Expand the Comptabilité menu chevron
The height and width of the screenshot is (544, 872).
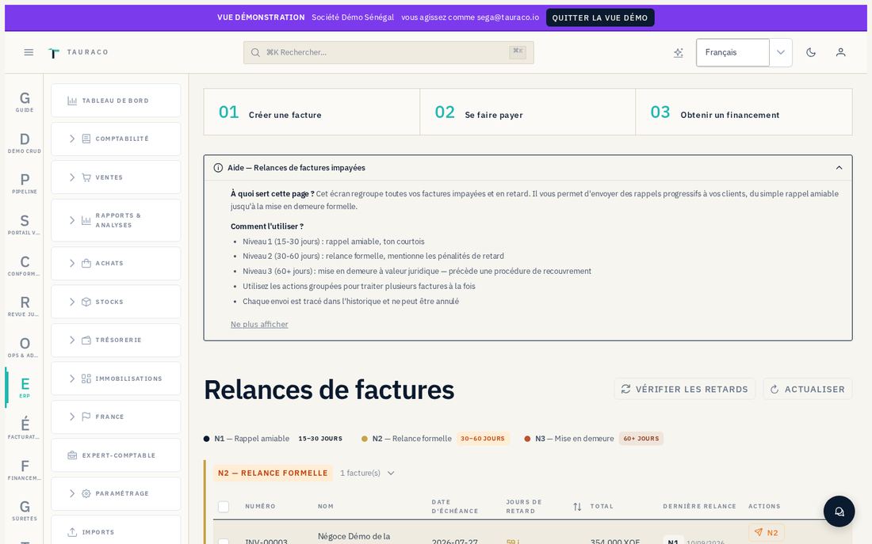pos(71,139)
